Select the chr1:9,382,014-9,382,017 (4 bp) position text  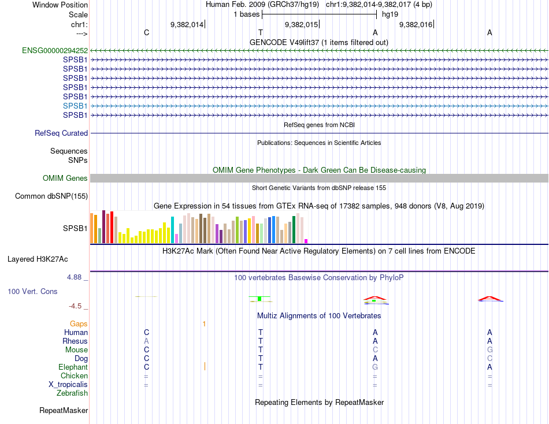pyautogui.click(x=379, y=5)
